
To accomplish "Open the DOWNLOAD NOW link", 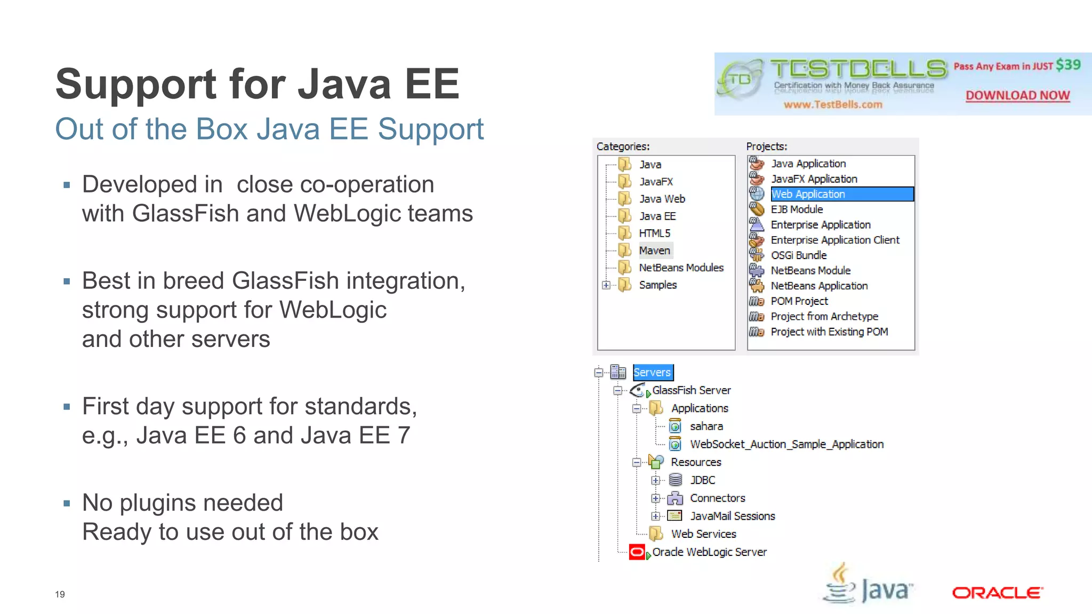I will coord(1017,95).
